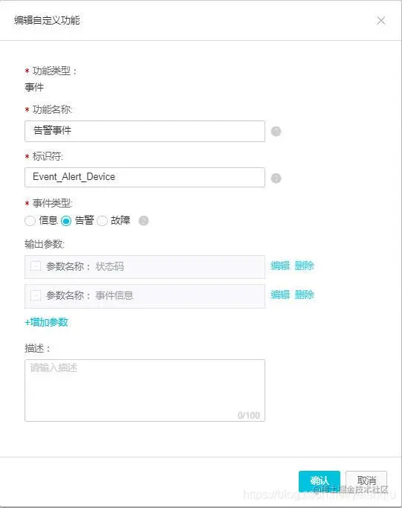Close the 编辑自定义功能 dialog
Screen dimensions: 402x508
(x=381, y=21)
